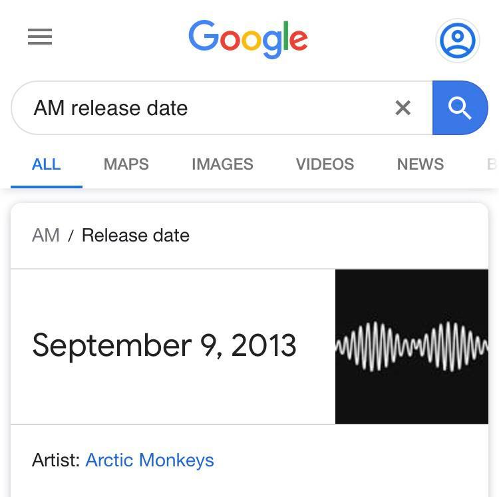
Task: Open the Arctic Monkeys artist link
Action: tap(150, 460)
